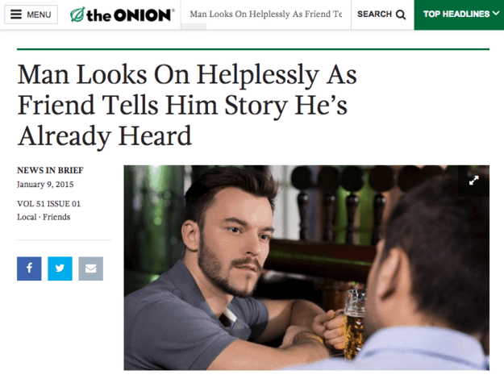The width and height of the screenshot is (504, 383).
Task: Expand the article photo to fullscreen
Action: pyautogui.click(x=474, y=181)
